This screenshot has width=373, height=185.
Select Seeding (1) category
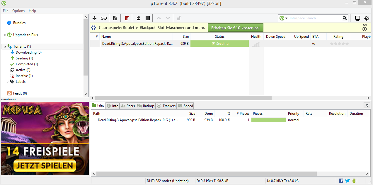click(24, 58)
